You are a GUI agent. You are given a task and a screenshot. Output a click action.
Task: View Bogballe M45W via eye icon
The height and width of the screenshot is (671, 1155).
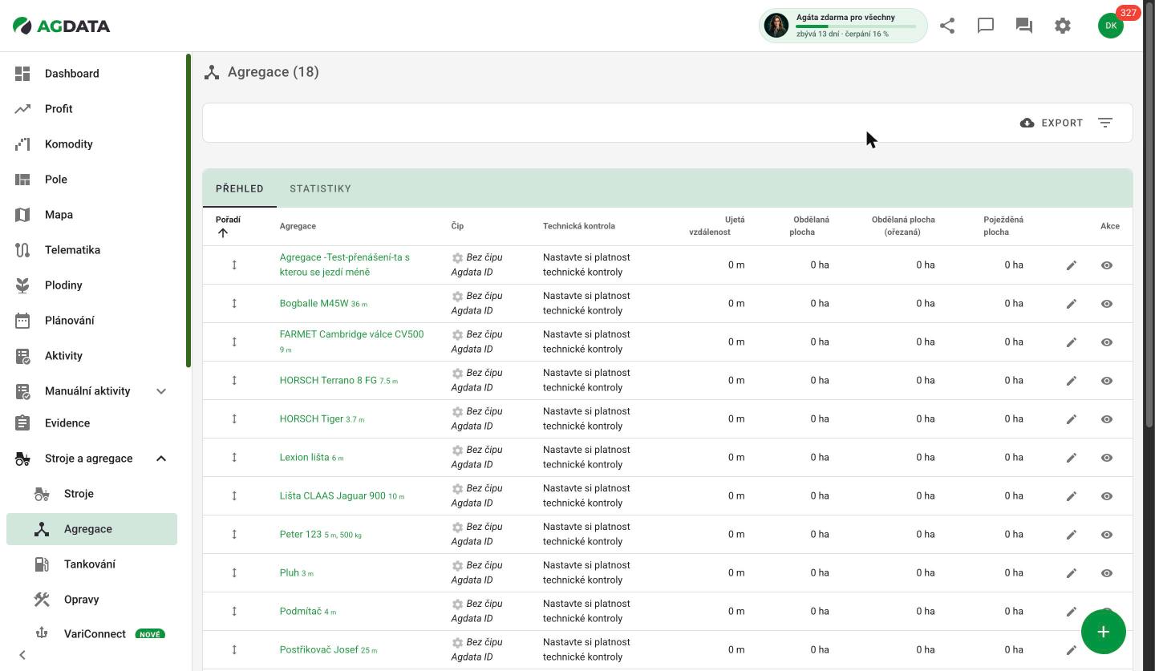[1107, 304]
